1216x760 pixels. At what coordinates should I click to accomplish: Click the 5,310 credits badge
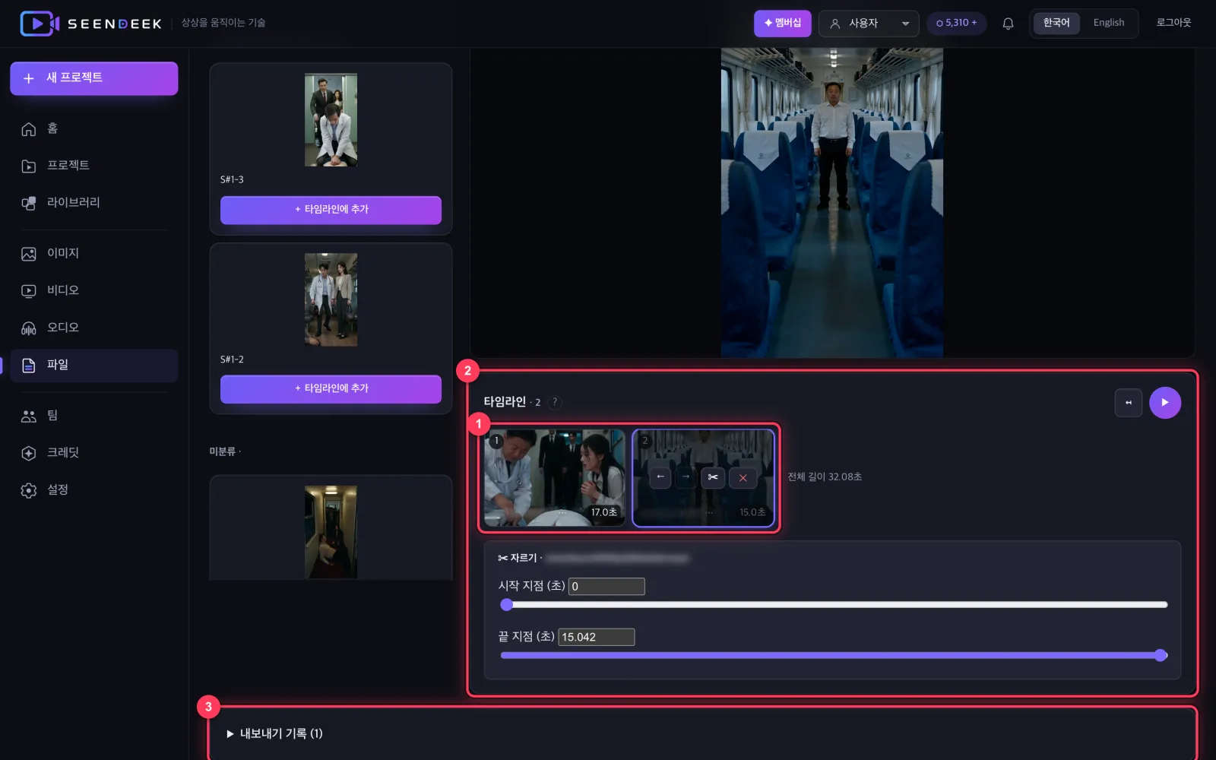pyautogui.click(x=956, y=24)
